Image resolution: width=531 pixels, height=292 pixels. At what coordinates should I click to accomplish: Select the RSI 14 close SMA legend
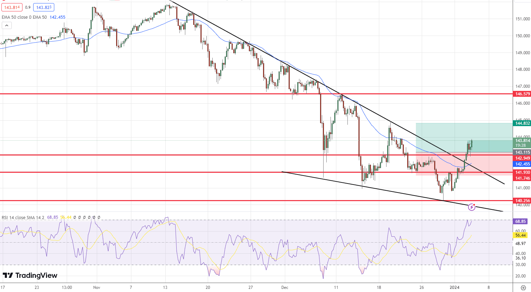click(23, 217)
